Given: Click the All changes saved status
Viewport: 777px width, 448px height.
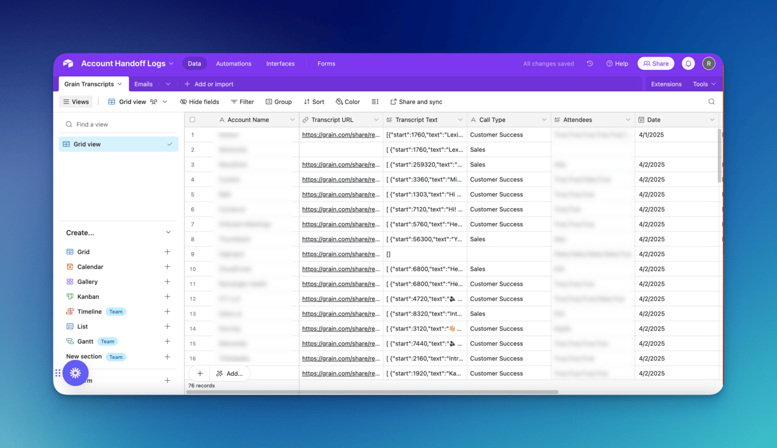Looking at the screenshot, I should tap(548, 63).
